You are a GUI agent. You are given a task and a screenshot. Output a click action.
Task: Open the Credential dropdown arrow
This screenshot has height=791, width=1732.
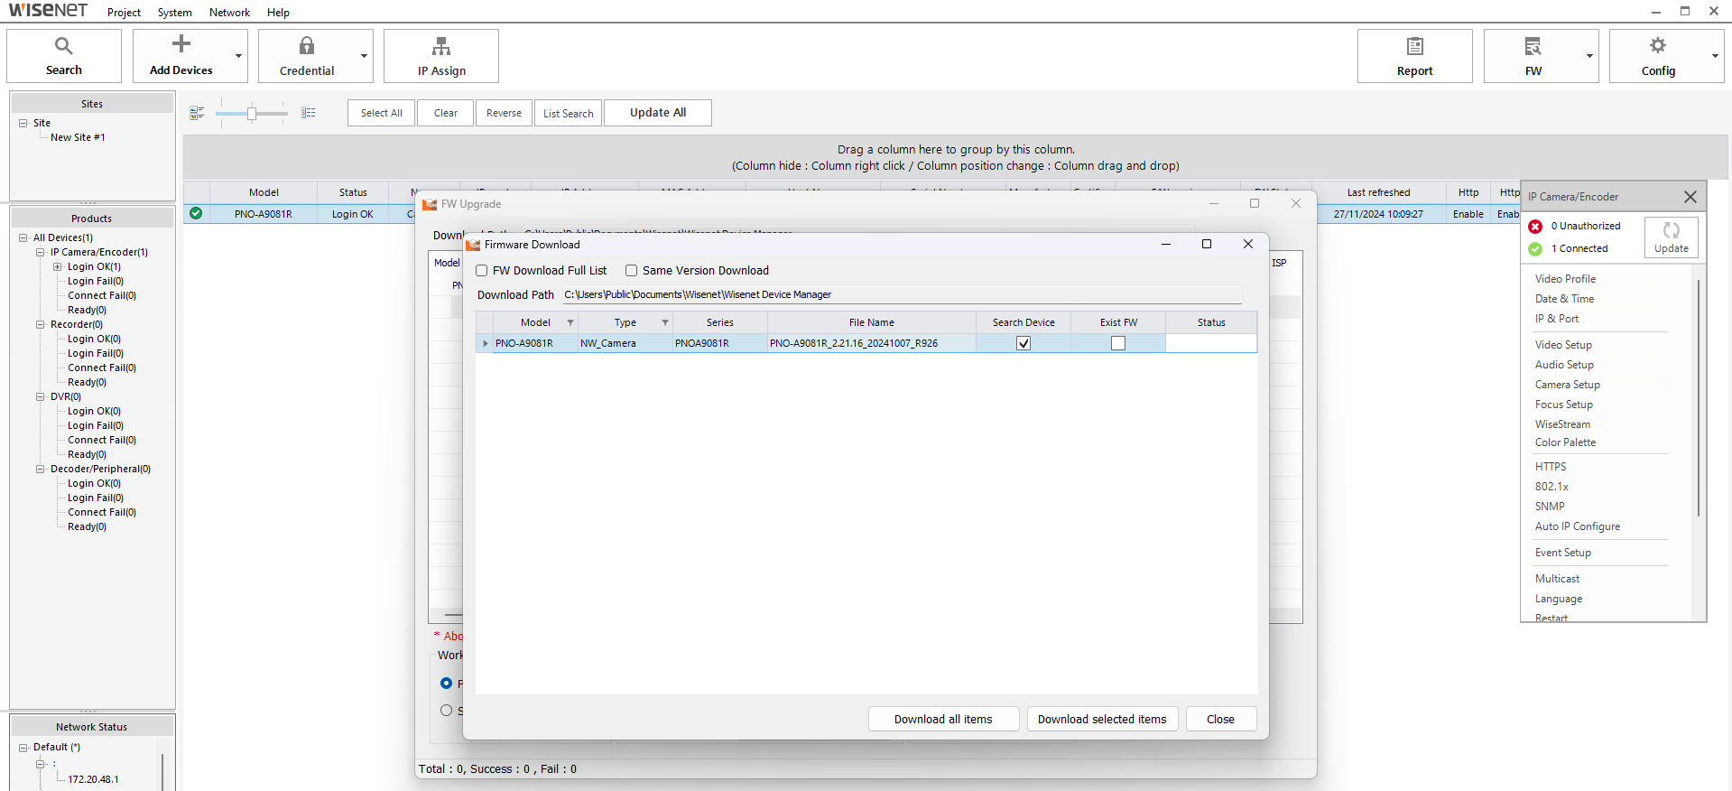pos(364,56)
